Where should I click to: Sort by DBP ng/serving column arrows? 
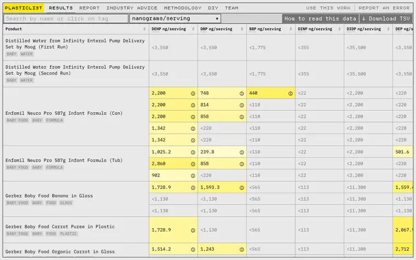242,29
